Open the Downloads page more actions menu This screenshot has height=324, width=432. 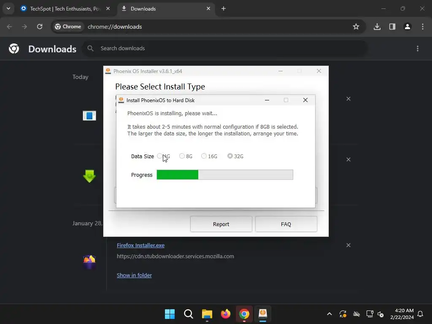tap(418, 49)
